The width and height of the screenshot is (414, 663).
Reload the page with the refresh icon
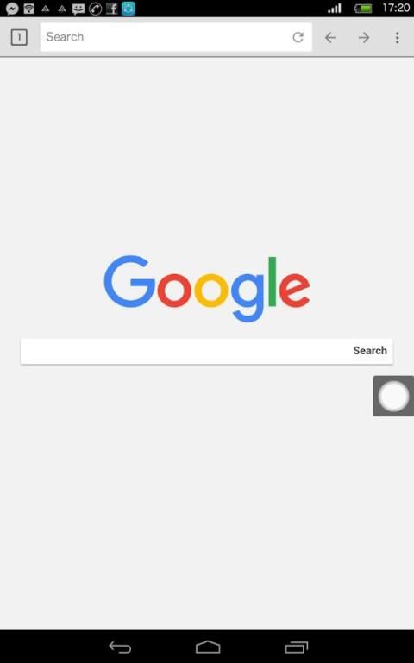[298, 37]
